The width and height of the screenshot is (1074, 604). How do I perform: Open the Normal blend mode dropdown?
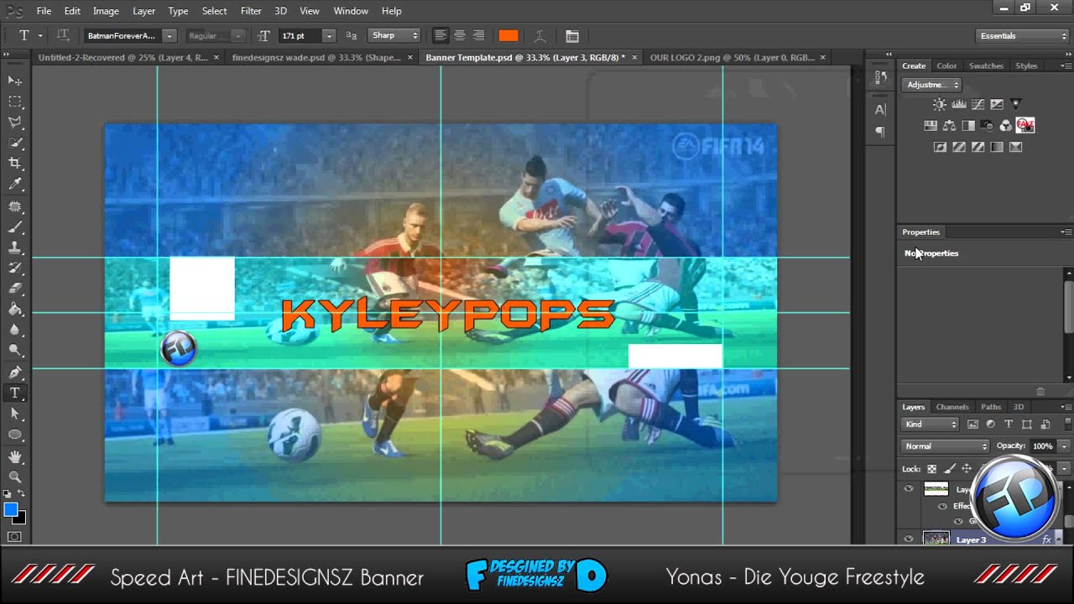946,446
